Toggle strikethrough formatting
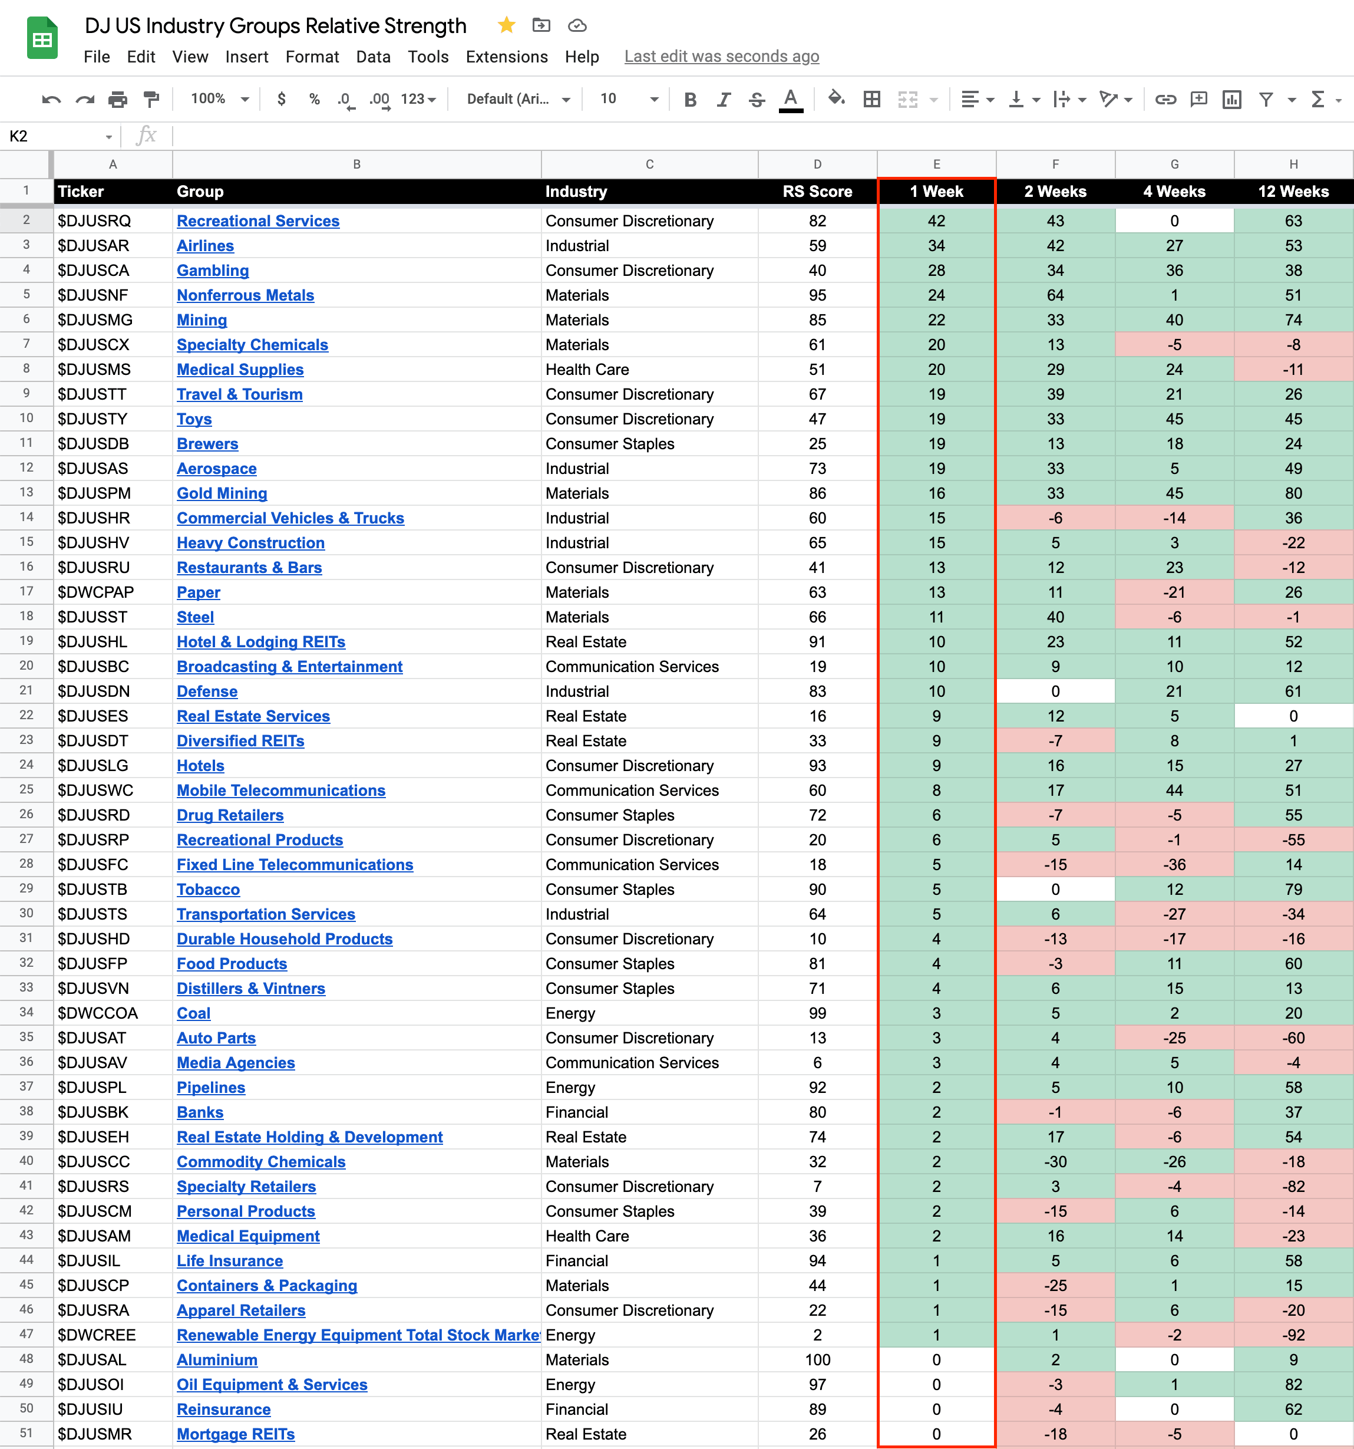Screen dimensions: 1354x1449 pos(757,99)
